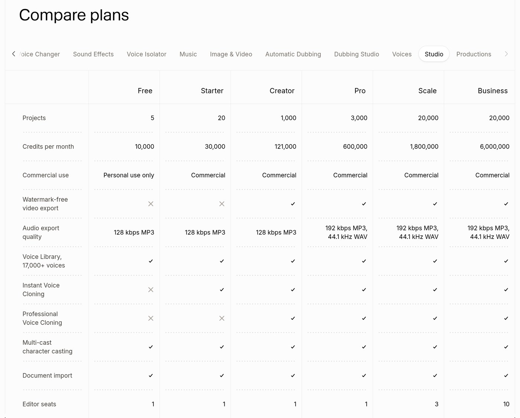
Task: Click the active Studio tab
Action: coord(434,54)
